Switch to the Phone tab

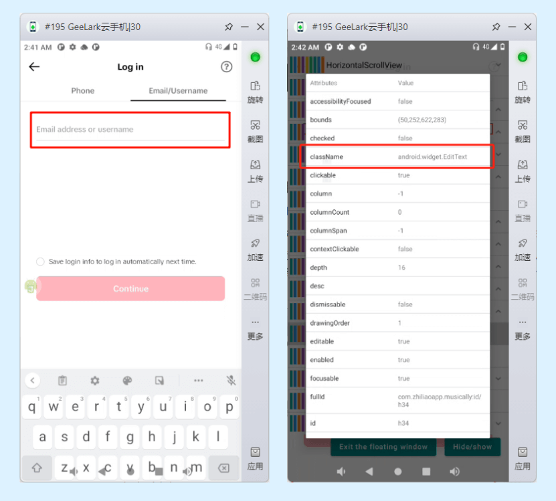tap(83, 91)
